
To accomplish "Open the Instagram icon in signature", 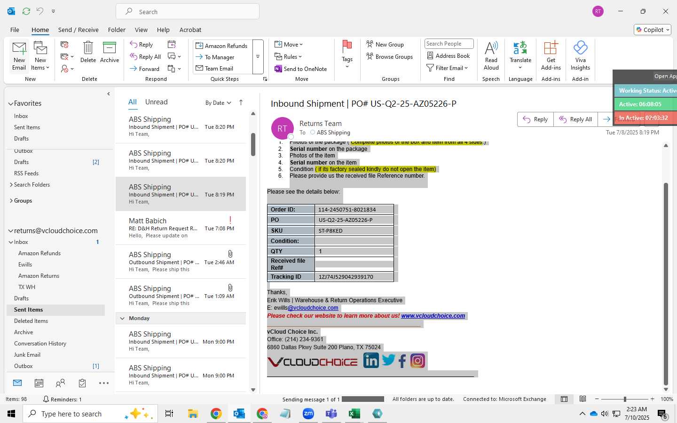I will [x=417, y=360].
